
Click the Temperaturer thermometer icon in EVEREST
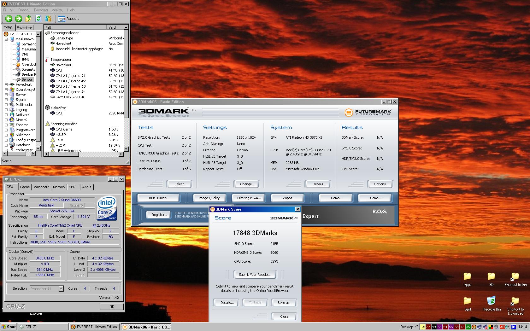click(x=47, y=59)
